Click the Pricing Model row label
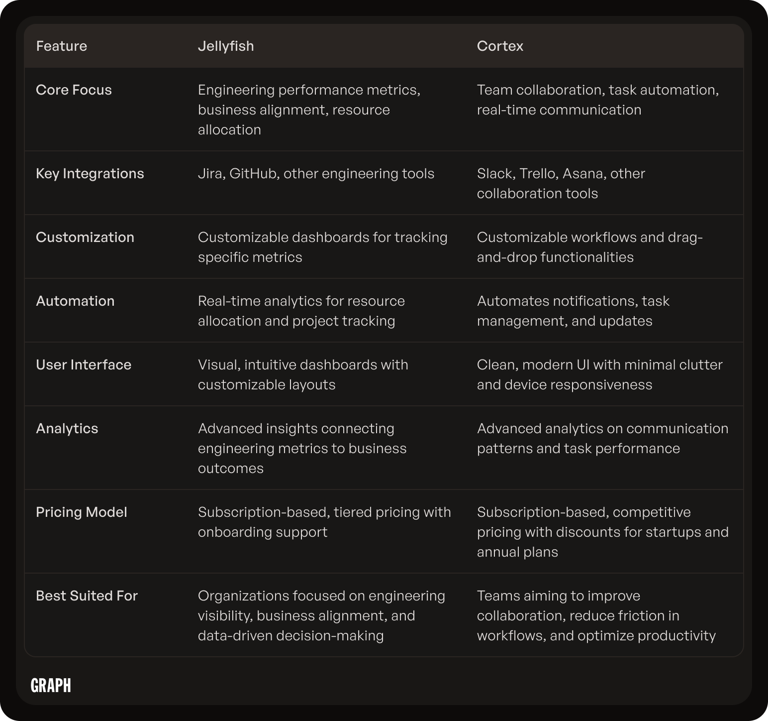Screen dimensions: 768x721 click(82, 512)
